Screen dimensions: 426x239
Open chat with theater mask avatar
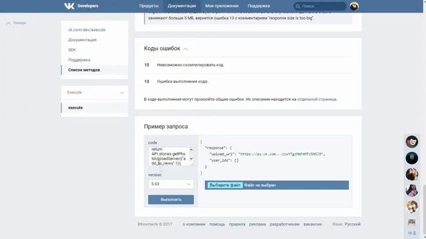coord(411,141)
